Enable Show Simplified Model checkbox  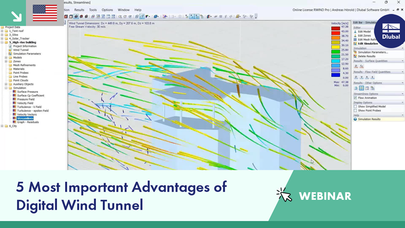coord(355,107)
